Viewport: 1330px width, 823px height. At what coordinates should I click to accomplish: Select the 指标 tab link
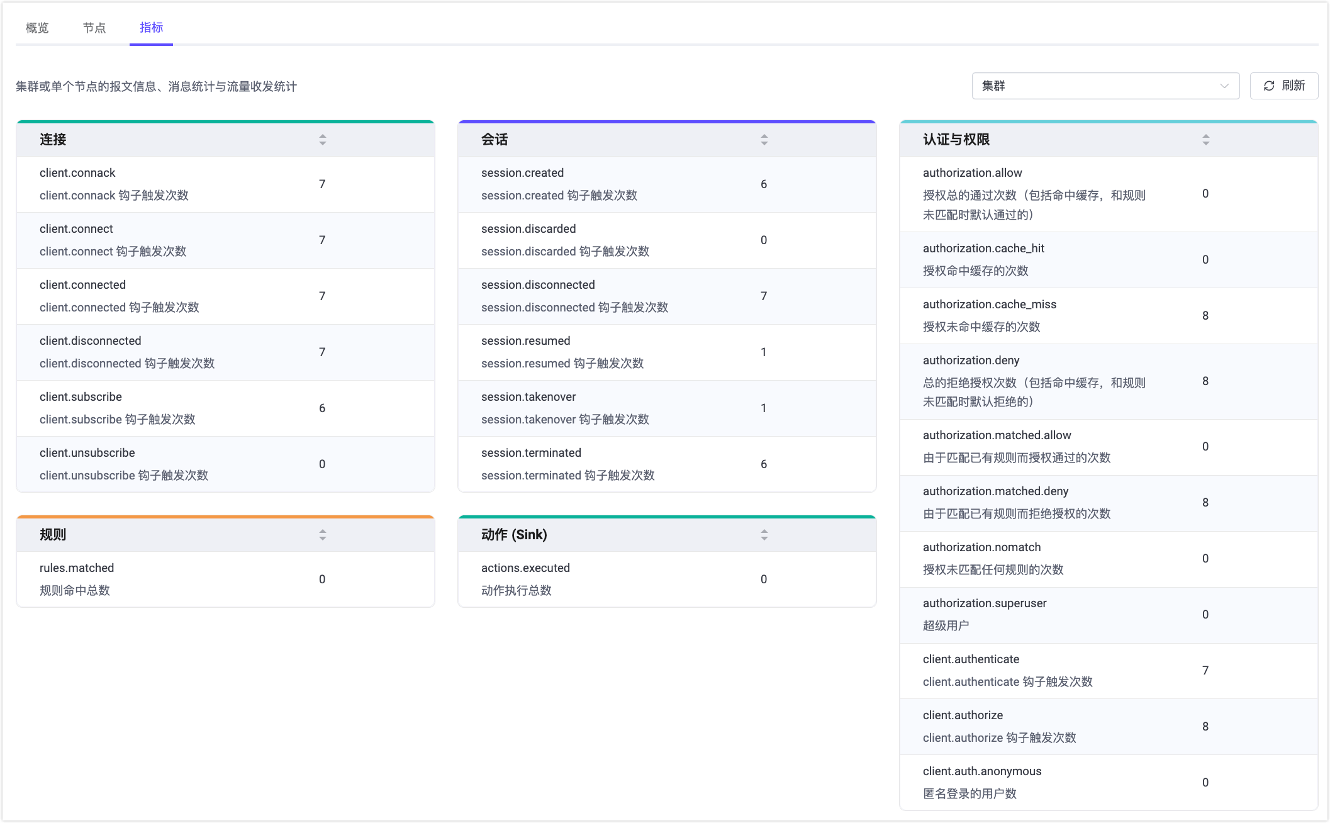point(151,28)
